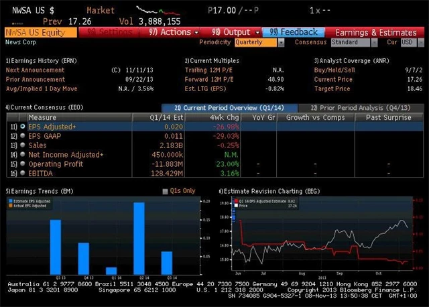Viewport: 429px width, 307px height.
Task: Click the Periodicity dropdown arrow
Action: 281,42
